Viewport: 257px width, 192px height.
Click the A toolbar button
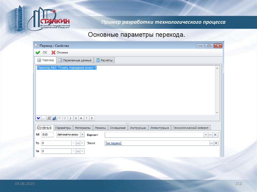pos(81,118)
